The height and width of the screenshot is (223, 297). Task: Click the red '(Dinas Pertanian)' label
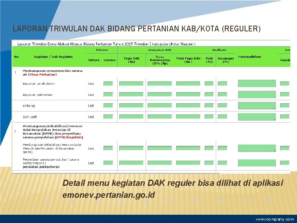[x=42, y=74]
